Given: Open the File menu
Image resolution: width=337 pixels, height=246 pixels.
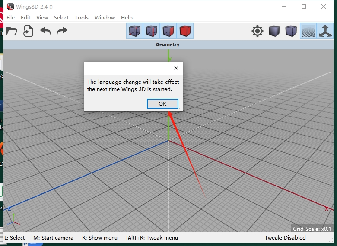Looking at the screenshot, I should point(10,18).
